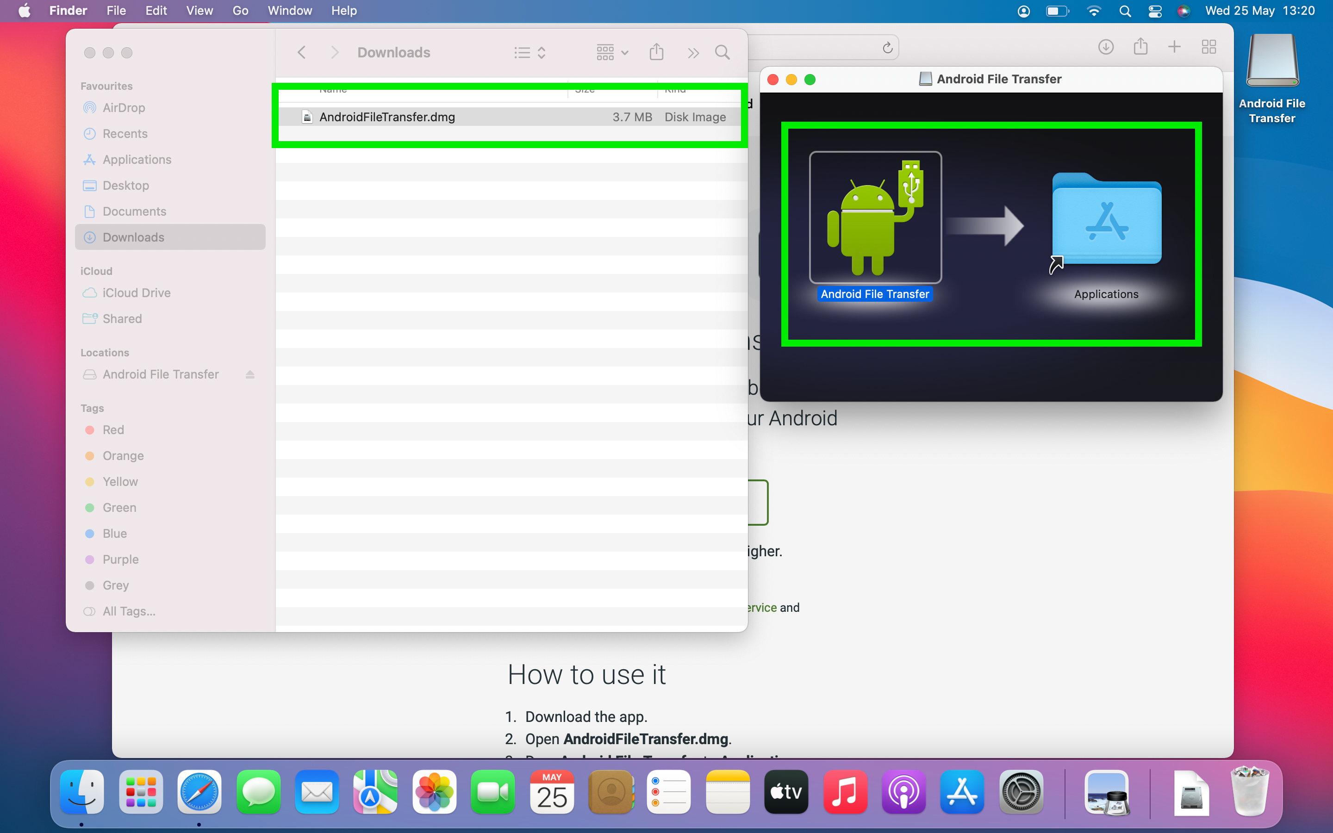The height and width of the screenshot is (833, 1333).
Task: Expand AirDrop in Favourites sidebar
Action: [123, 107]
